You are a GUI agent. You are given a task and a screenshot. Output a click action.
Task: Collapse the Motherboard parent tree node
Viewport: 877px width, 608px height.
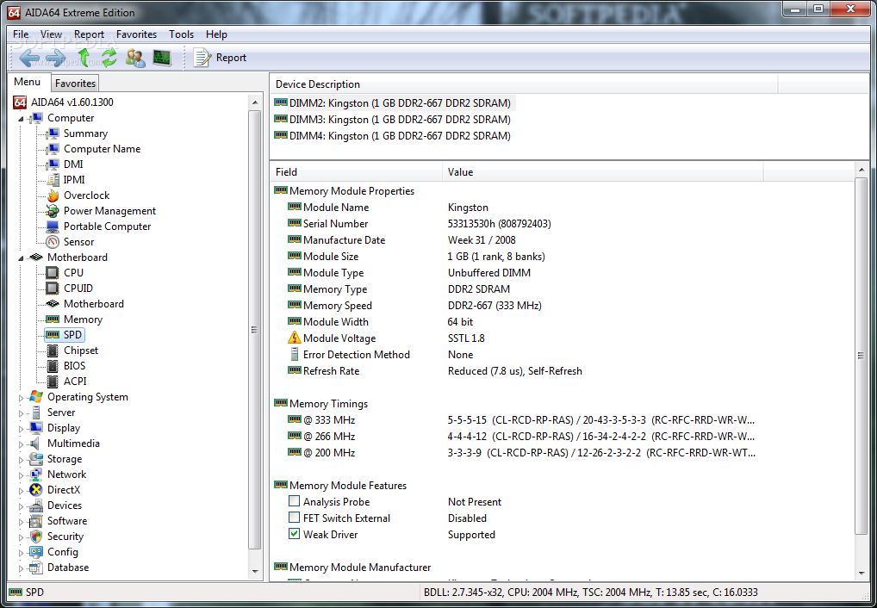22,257
